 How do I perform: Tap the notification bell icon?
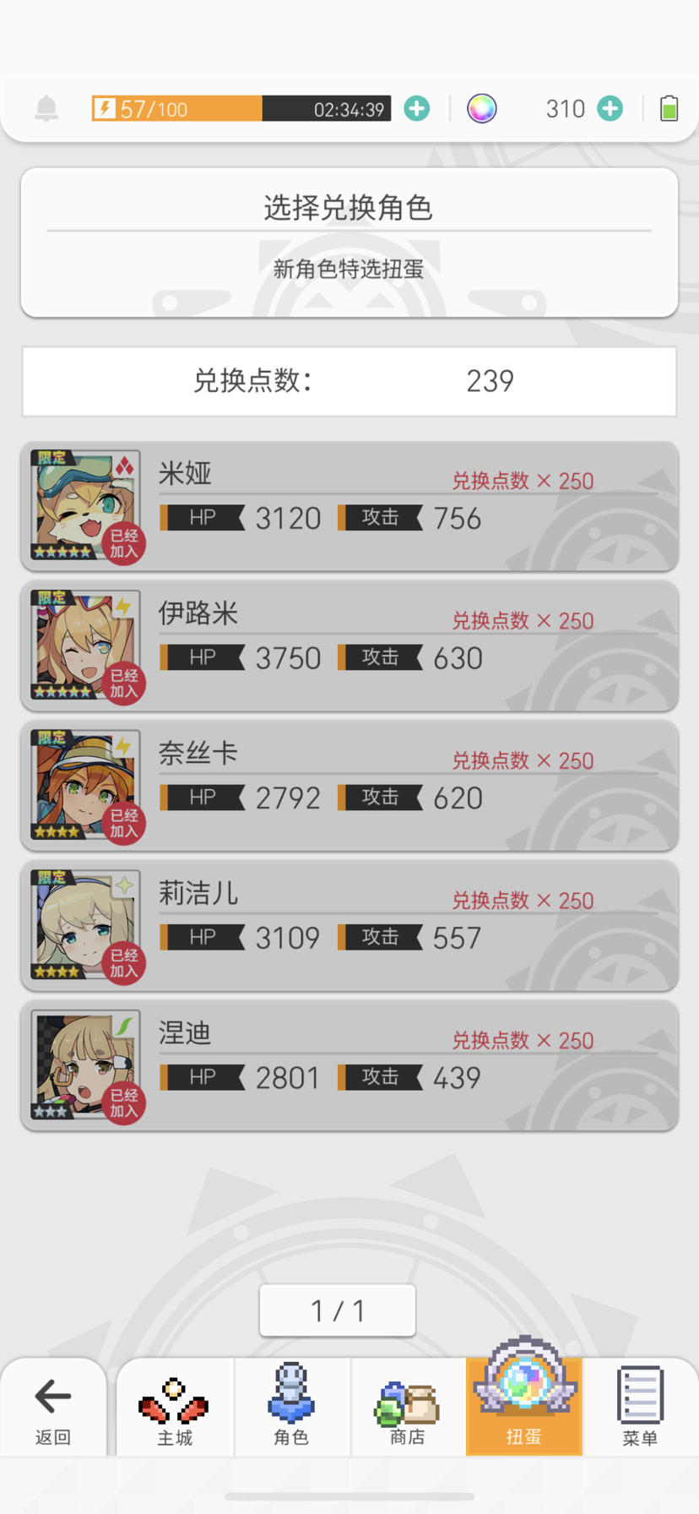point(46,109)
